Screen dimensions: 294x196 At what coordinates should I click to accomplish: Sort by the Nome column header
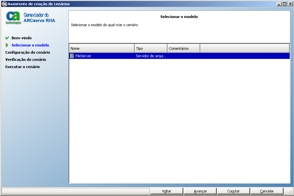click(x=102, y=48)
